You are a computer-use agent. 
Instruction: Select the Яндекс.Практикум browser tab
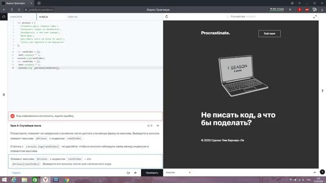[17, 3]
